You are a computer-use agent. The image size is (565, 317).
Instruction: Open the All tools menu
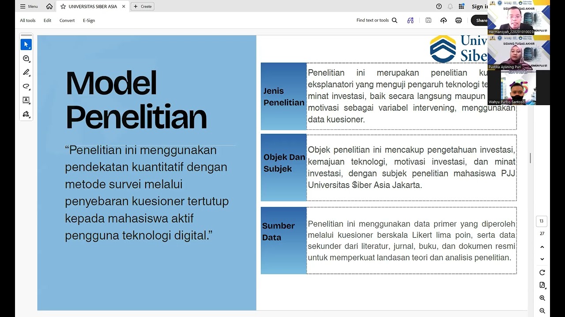27,20
